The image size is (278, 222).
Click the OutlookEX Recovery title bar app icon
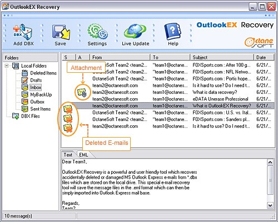[x=6, y=7]
